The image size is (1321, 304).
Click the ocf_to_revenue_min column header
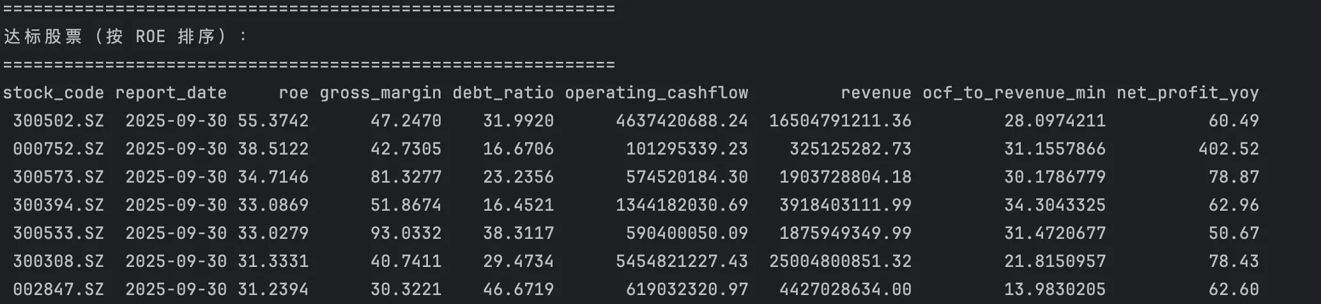pyautogui.click(x=1014, y=93)
